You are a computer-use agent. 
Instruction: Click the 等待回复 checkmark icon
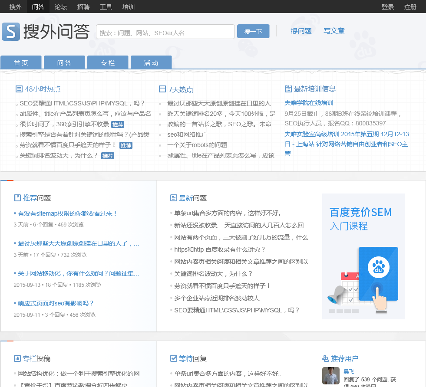tap(174, 358)
